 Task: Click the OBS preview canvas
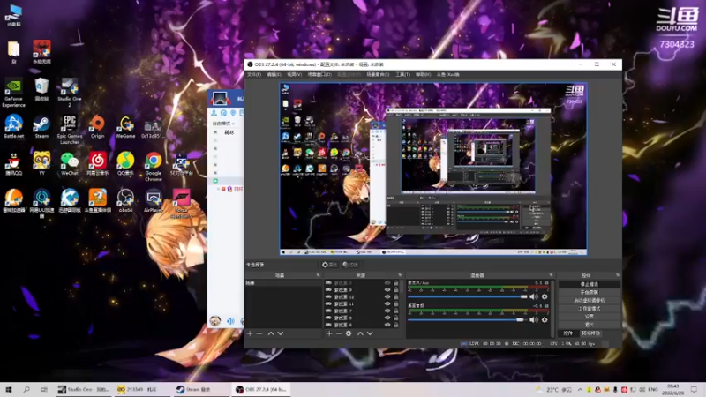[x=433, y=169]
